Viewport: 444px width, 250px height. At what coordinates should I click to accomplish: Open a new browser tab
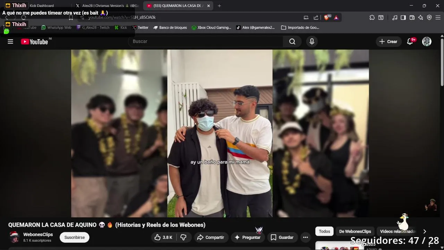click(x=219, y=6)
